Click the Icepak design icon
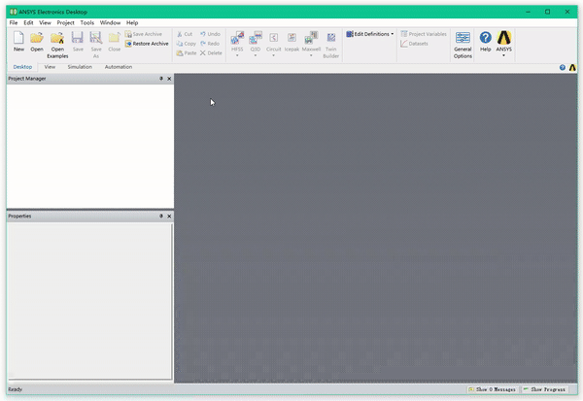 click(291, 38)
